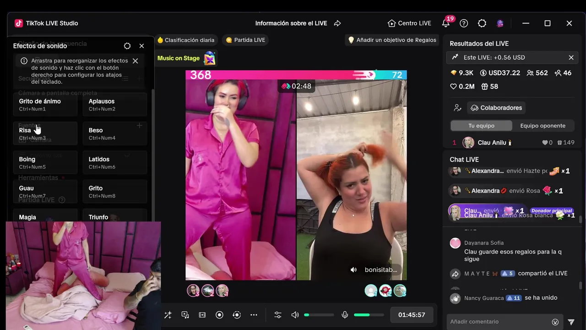
Task: Click opponent team's top gifter avatars
Action: 385,291
